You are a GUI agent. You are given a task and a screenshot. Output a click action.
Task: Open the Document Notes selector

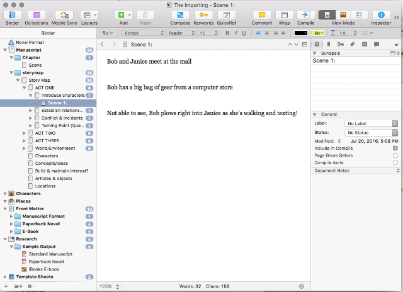(356, 171)
